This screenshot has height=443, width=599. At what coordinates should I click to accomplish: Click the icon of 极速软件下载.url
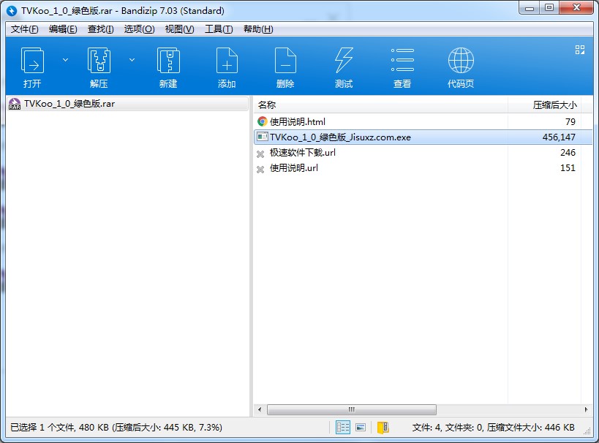(260, 154)
